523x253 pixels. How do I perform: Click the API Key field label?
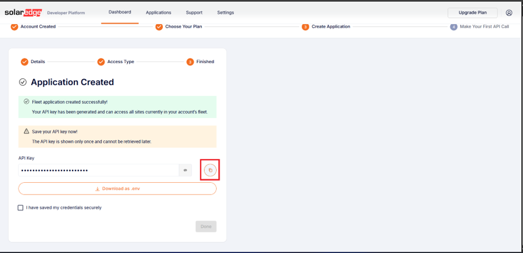pyautogui.click(x=27, y=158)
